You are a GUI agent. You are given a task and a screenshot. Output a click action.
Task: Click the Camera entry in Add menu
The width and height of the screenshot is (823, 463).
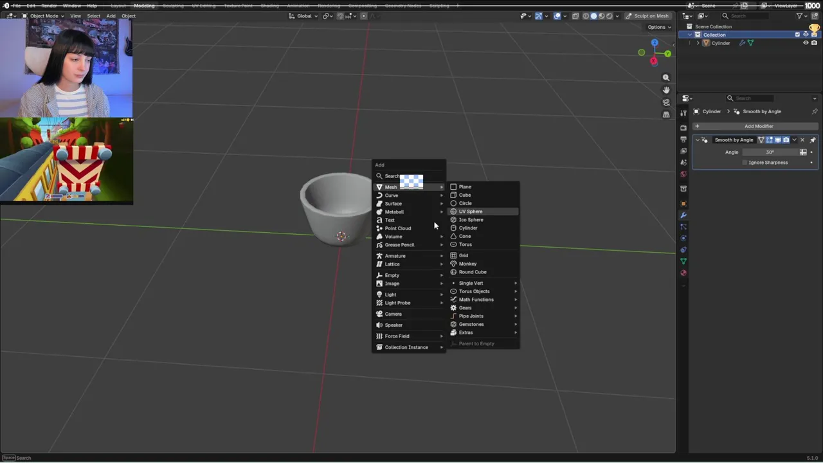[x=409, y=314]
